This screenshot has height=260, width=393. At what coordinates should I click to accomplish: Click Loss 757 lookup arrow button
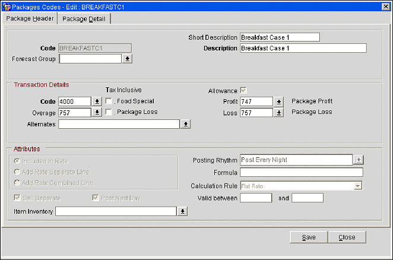pyautogui.click(x=279, y=112)
